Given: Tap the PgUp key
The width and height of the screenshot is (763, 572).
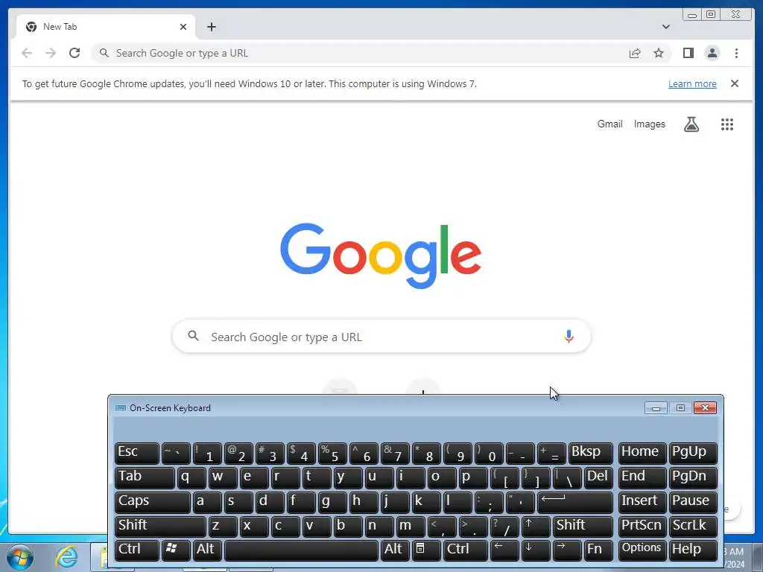Looking at the screenshot, I should pos(693,453).
